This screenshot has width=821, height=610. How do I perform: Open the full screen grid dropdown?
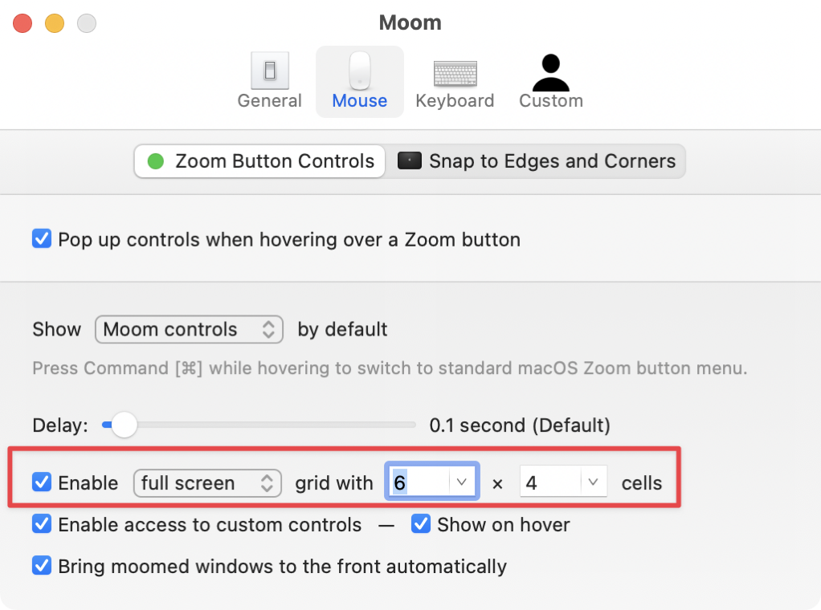click(207, 482)
